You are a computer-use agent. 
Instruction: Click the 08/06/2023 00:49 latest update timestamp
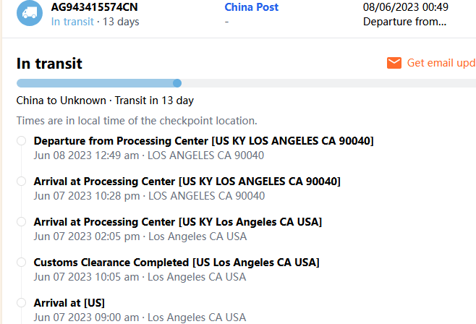(x=405, y=7)
